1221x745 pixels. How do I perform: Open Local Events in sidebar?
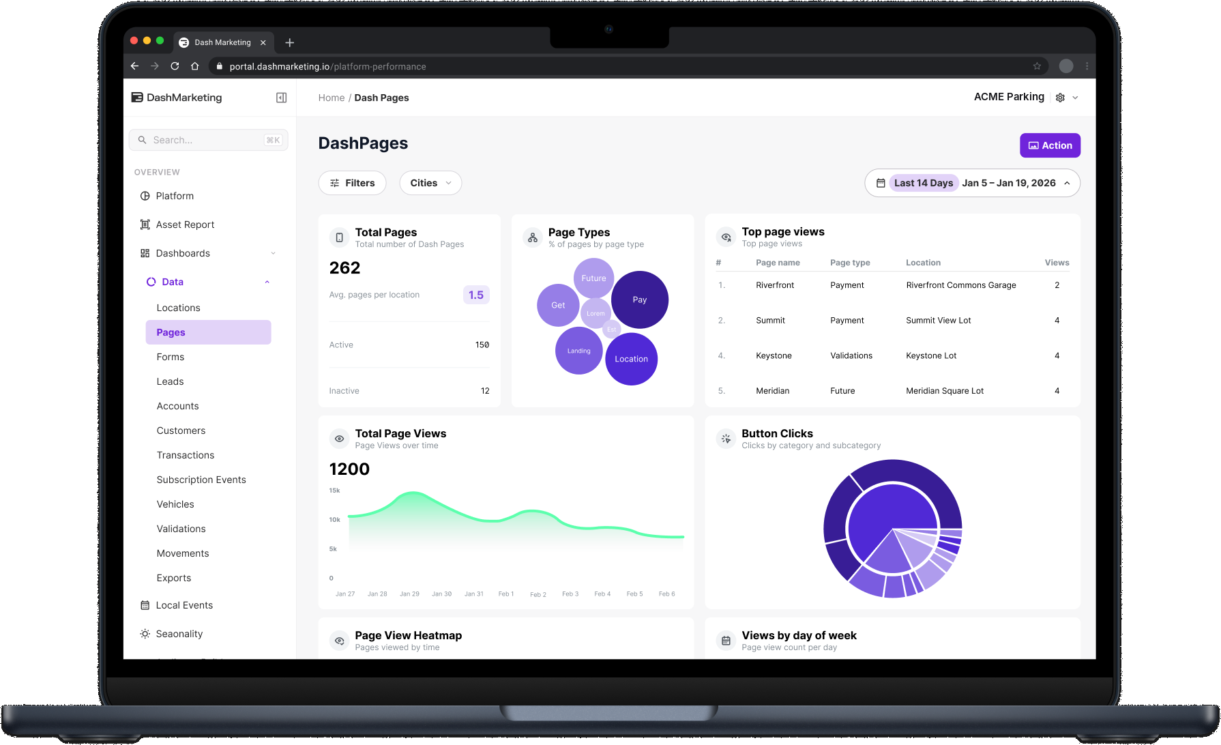[x=184, y=605]
